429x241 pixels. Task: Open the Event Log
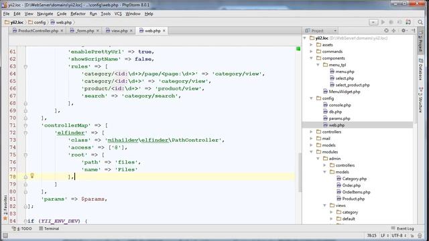tap(402, 228)
